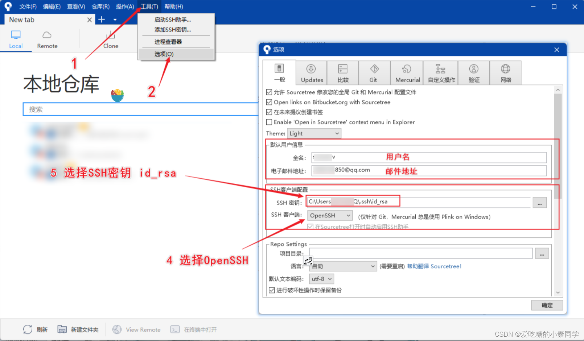Open the 编辑(E) menu
The height and width of the screenshot is (341, 584).
52,7
